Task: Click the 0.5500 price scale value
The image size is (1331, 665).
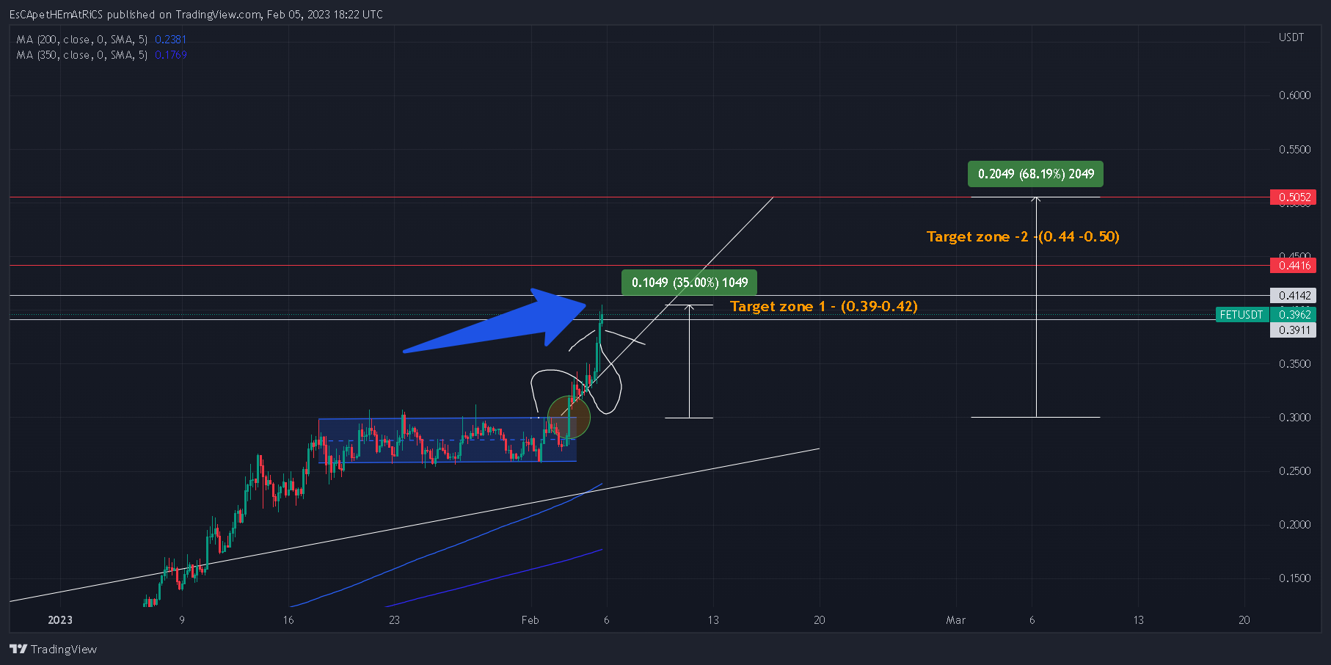Action: tap(1294, 149)
